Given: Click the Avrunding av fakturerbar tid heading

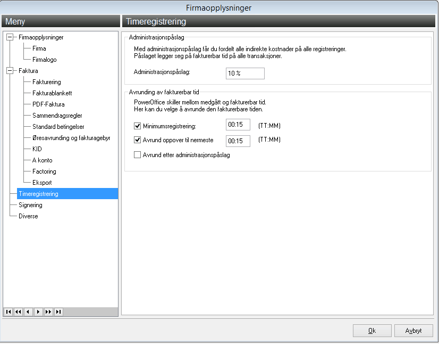Looking at the screenshot, I should (164, 92).
